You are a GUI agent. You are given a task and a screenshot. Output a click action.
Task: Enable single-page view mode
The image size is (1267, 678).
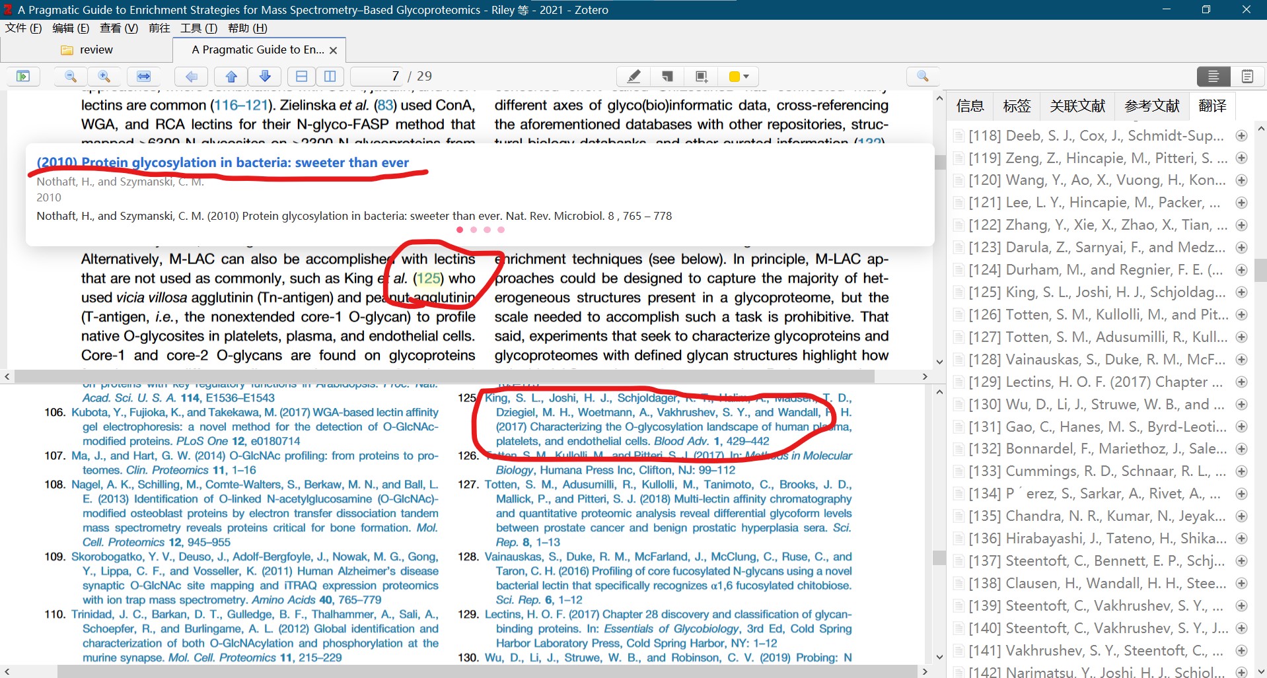pos(302,76)
